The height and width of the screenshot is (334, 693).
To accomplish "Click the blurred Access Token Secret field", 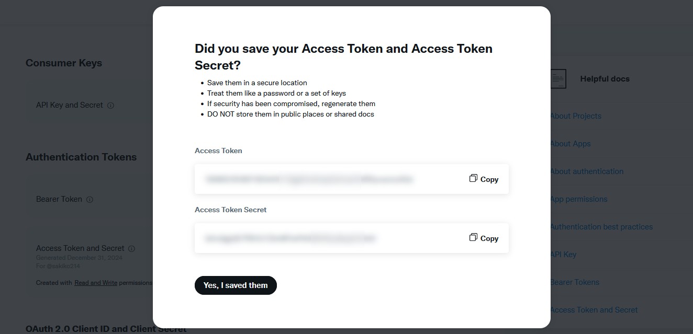I will pyautogui.click(x=290, y=238).
